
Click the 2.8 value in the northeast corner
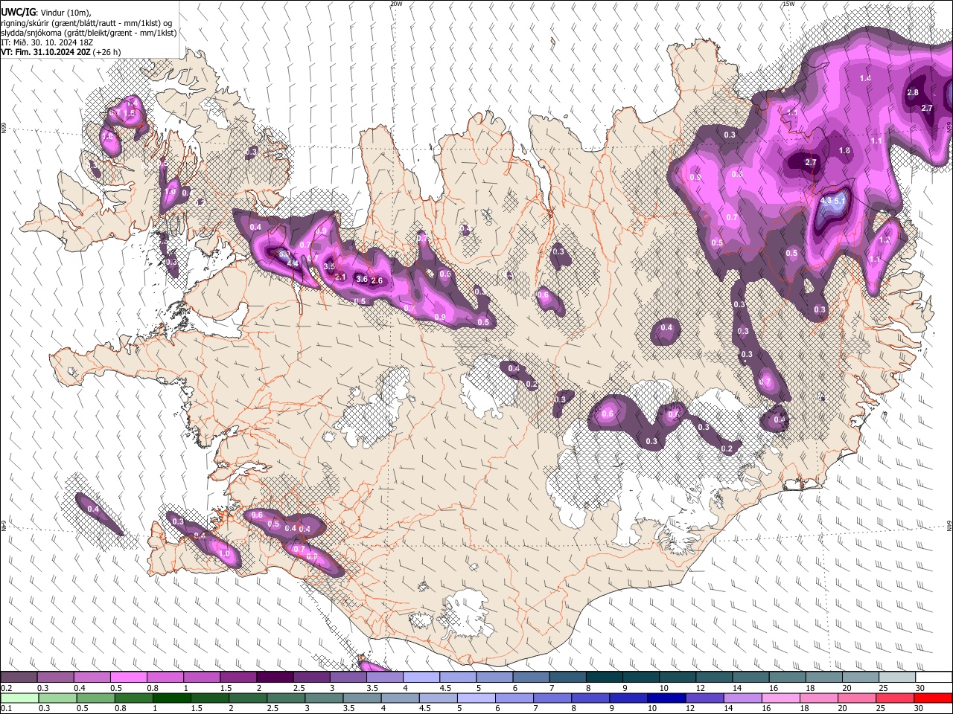click(913, 93)
